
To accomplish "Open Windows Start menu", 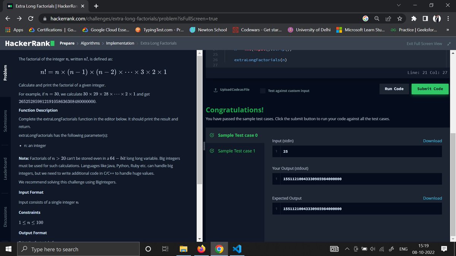I will [8, 249].
